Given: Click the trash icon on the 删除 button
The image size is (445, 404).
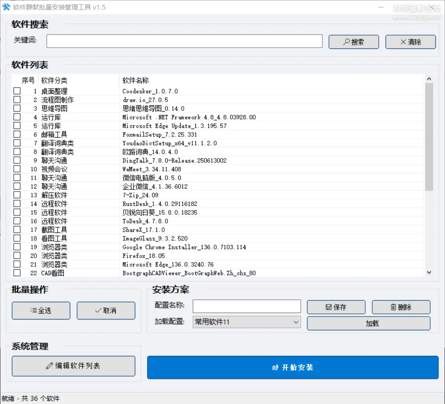Looking at the screenshot, I should [x=393, y=307].
